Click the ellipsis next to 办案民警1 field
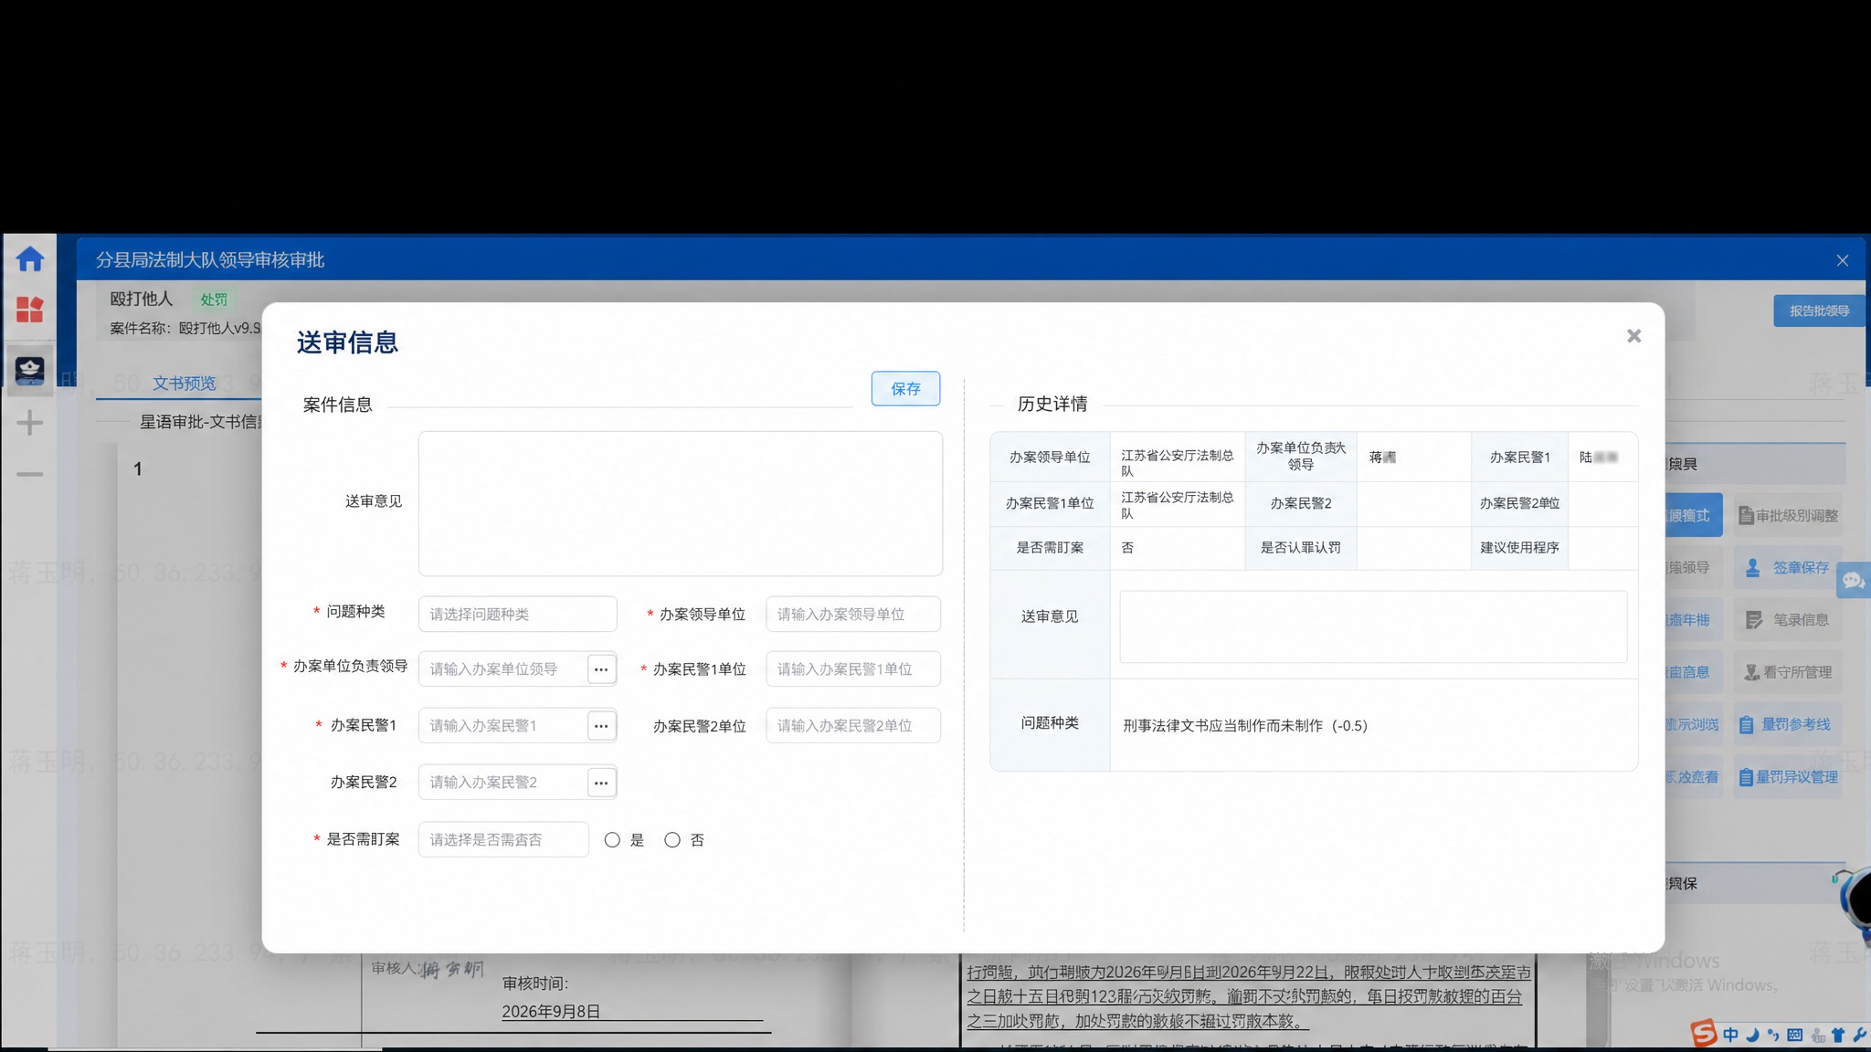This screenshot has height=1052, width=1871. tap(600, 726)
